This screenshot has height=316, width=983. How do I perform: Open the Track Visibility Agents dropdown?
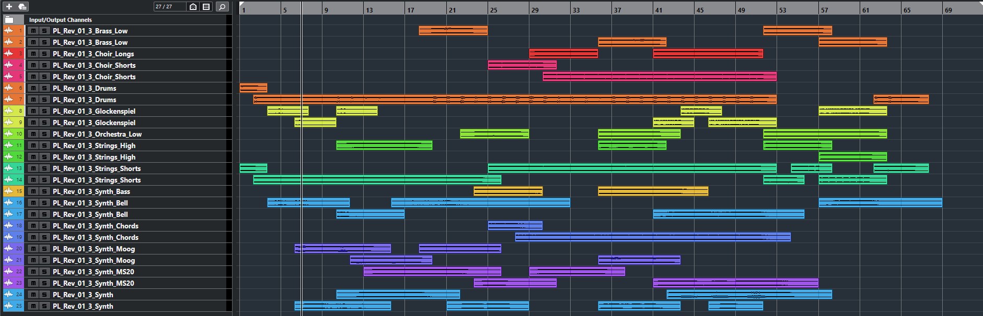click(193, 7)
